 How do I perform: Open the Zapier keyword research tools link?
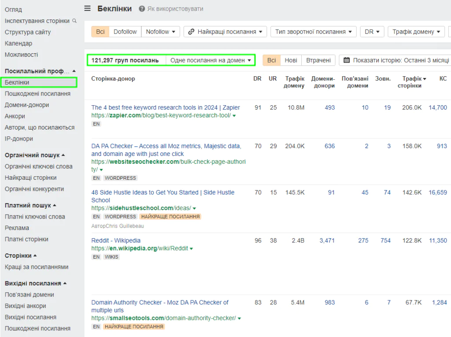[166, 107]
